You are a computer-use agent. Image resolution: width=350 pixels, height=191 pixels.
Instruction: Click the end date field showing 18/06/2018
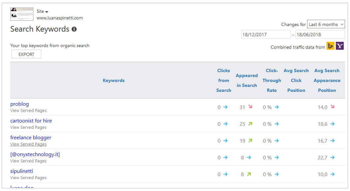[320, 34]
